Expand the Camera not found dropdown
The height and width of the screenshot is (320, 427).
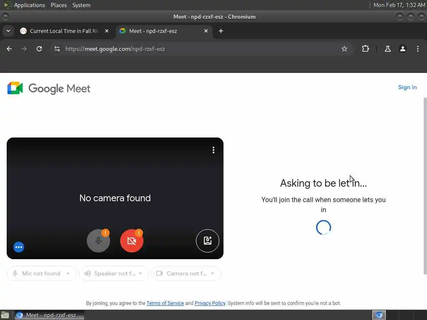coord(186,273)
